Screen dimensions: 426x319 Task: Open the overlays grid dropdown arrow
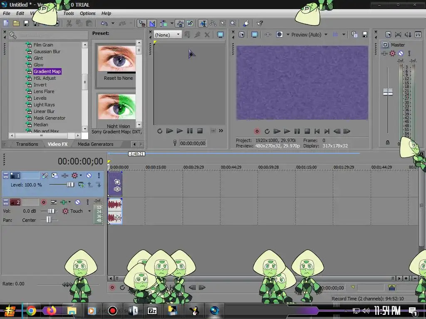pyautogui.click(x=344, y=34)
